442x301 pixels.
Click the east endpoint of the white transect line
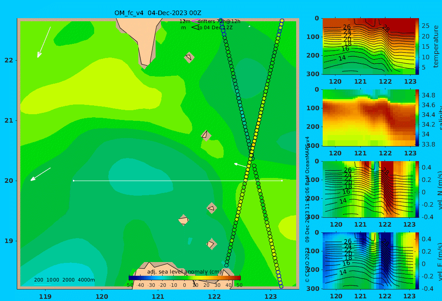click(282, 181)
